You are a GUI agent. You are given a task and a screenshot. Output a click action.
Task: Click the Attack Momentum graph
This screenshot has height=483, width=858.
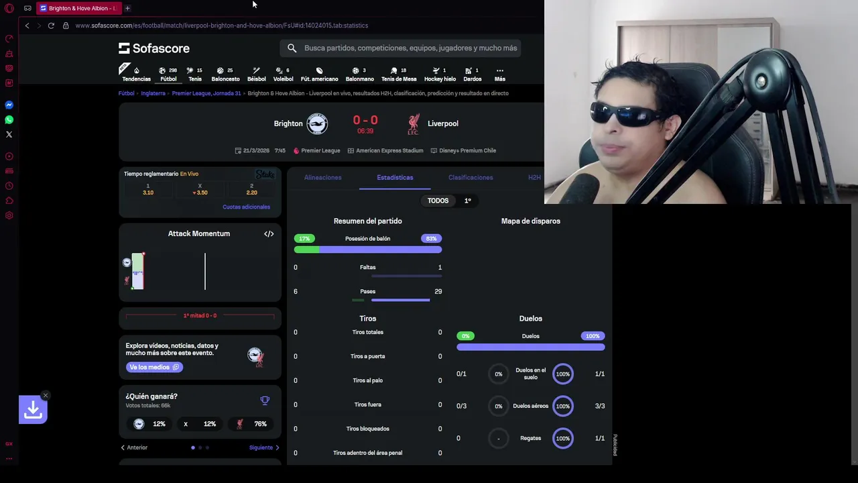(200, 271)
